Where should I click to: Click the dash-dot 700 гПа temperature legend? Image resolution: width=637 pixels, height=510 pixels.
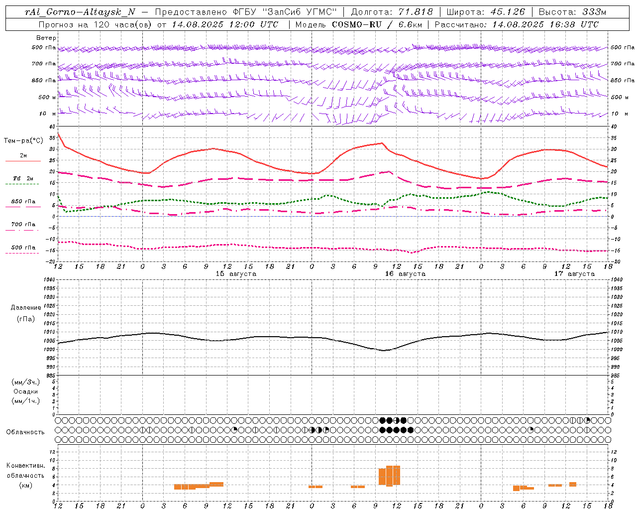22,227
